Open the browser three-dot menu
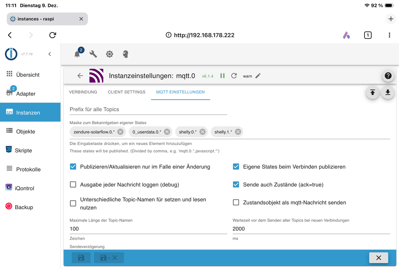399x277 pixels. 389,35
